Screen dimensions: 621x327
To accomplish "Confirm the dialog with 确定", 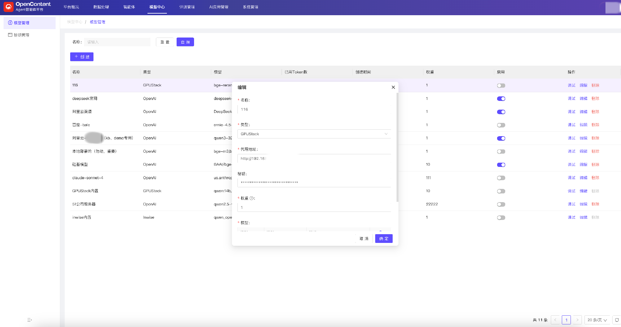I will pyautogui.click(x=384, y=239).
